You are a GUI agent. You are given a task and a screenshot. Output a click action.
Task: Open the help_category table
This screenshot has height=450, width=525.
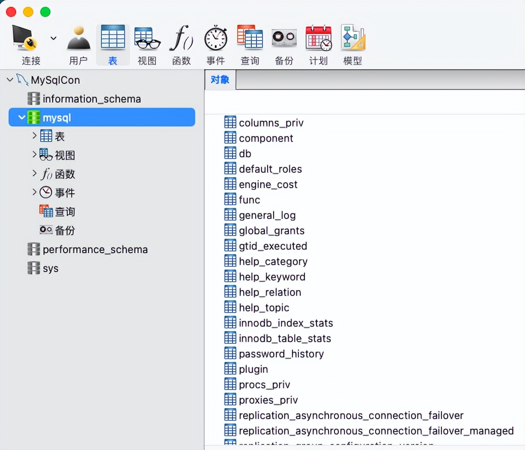[x=273, y=261]
